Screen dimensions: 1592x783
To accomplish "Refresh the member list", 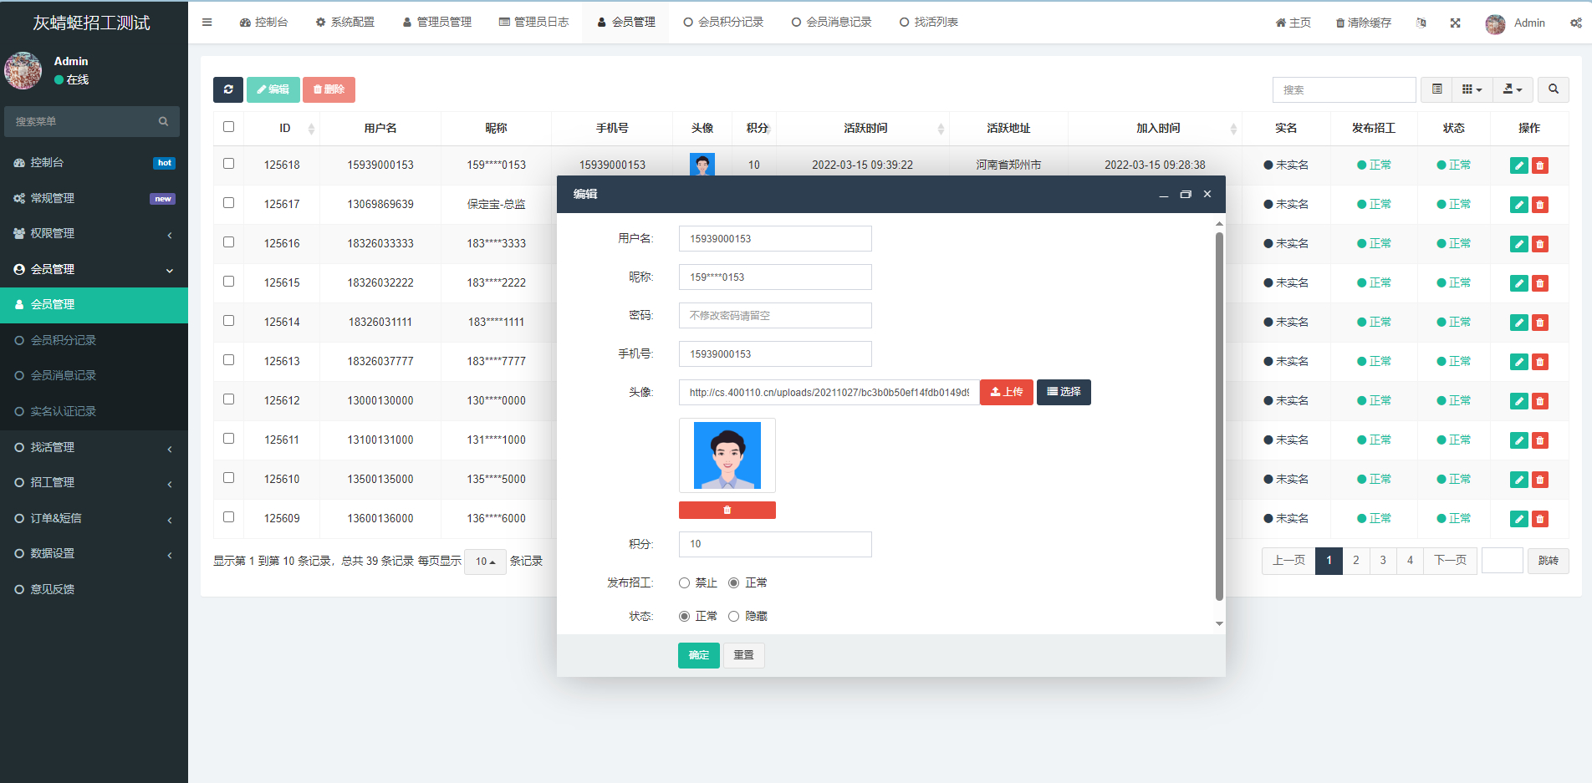I will (228, 89).
